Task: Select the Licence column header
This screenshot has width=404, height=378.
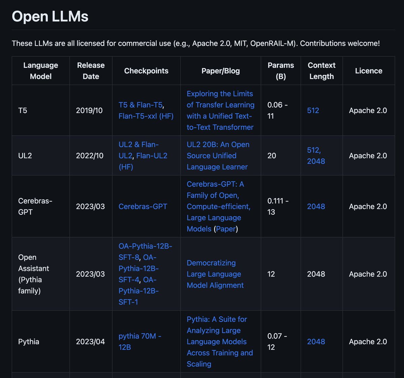Action: coord(369,71)
